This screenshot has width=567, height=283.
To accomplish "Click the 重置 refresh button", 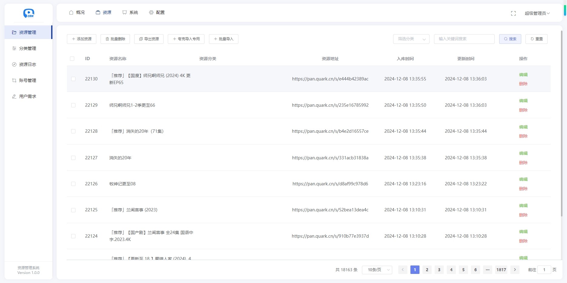I will pos(536,39).
